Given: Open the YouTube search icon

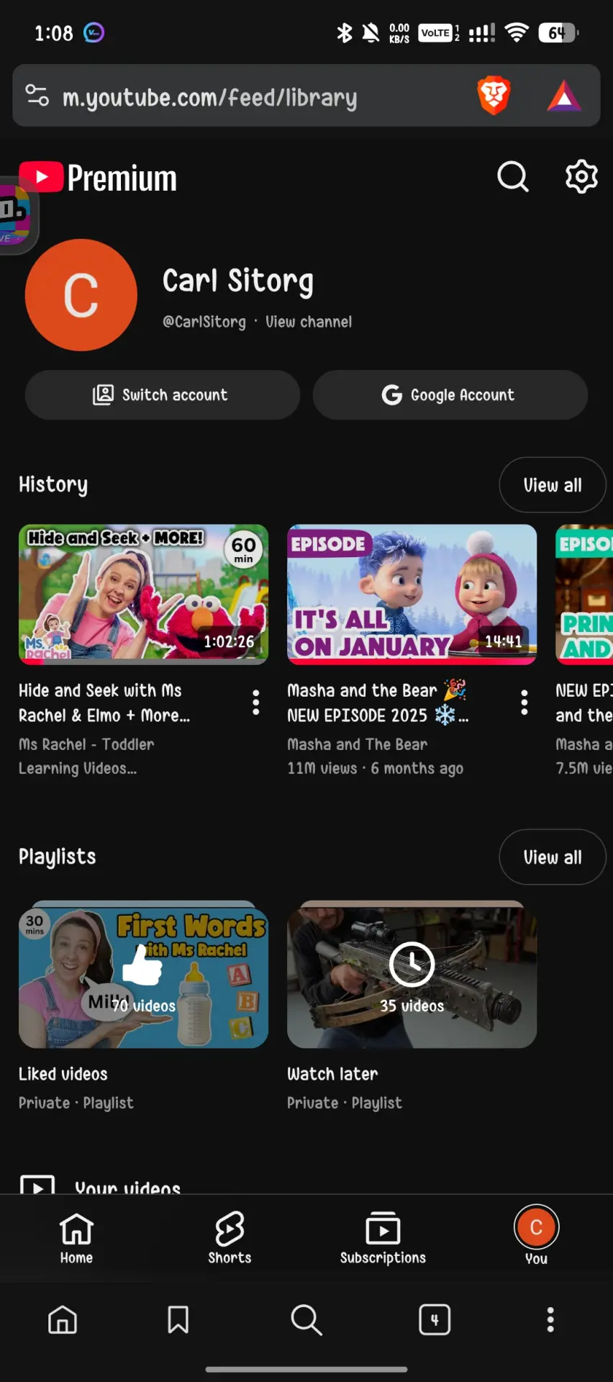Looking at the screenshot, I should [x=513, y=176].
